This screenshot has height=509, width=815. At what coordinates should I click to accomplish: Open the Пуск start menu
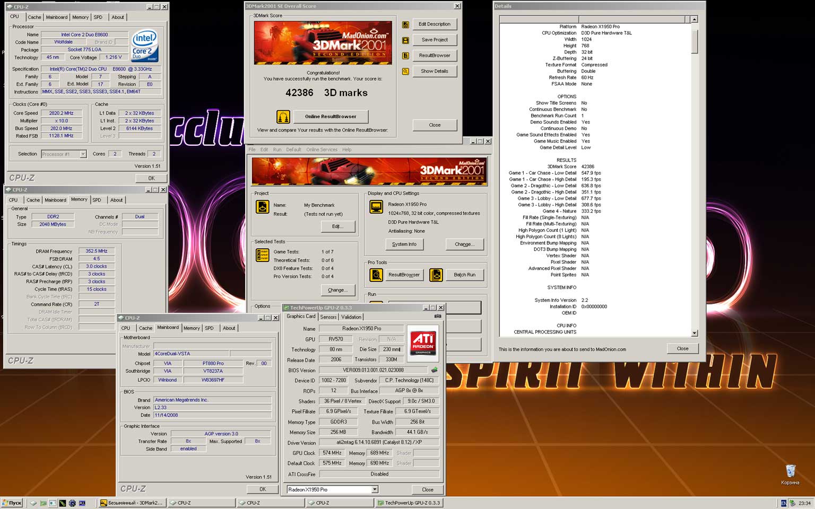point(12,503)
